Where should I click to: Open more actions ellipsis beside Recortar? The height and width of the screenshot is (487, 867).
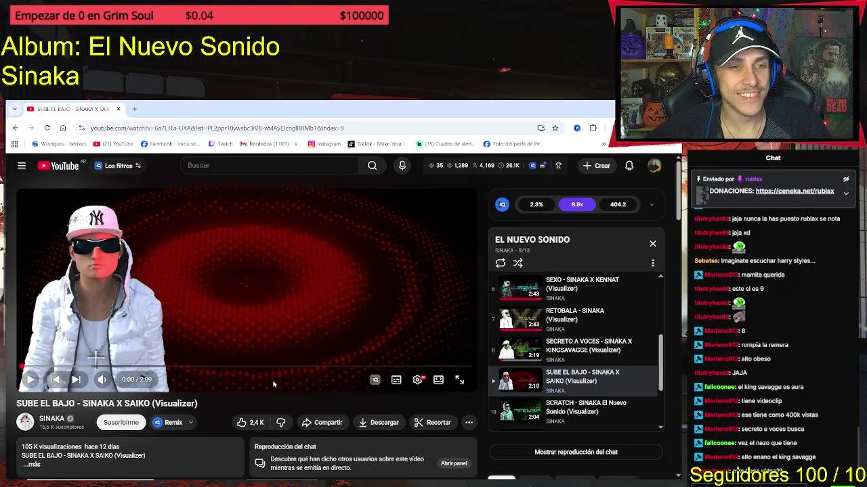click(469, 422)
